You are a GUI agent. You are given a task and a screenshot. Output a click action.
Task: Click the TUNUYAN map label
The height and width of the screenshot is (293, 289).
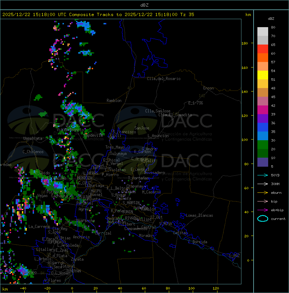(x=74, y=271)
